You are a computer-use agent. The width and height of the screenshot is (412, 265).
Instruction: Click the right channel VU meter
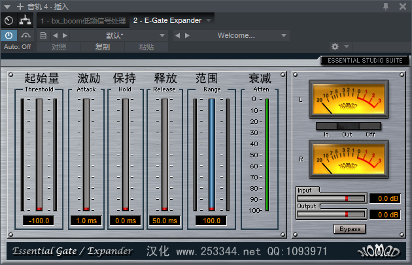pos(349,159)
